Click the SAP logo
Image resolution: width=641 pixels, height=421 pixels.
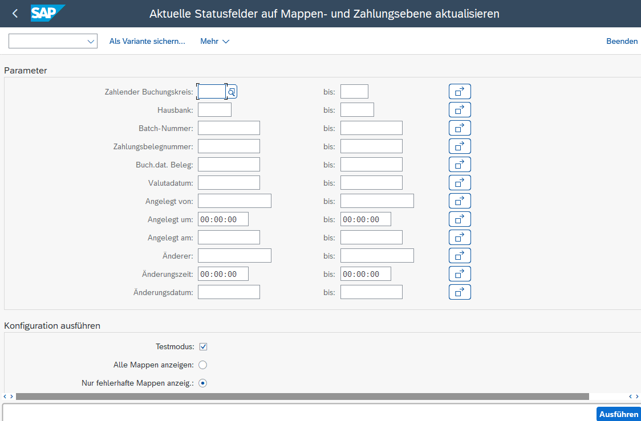coord(47,13)
